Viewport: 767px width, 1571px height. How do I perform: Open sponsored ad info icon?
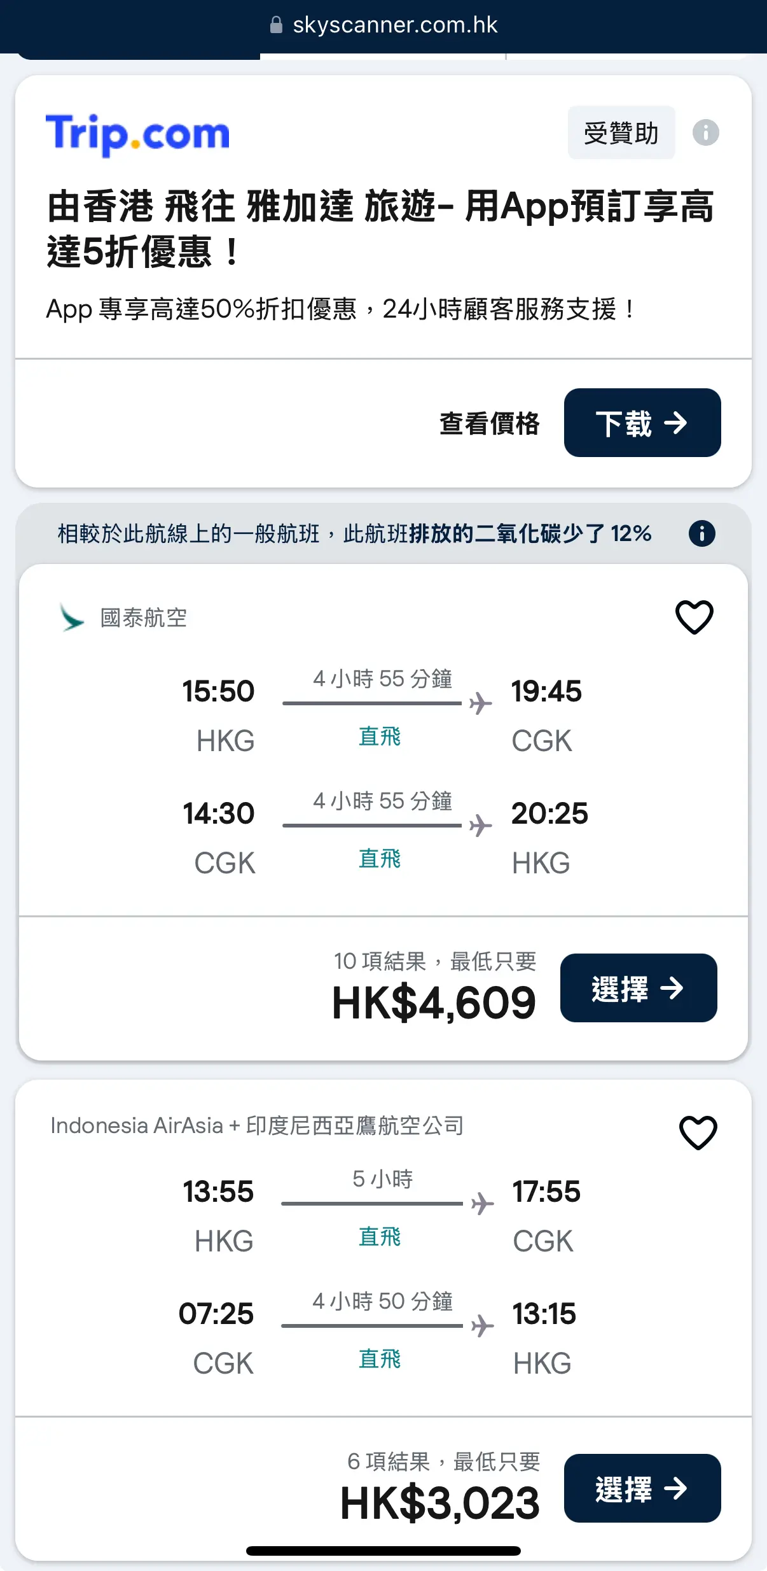[705, 133]
